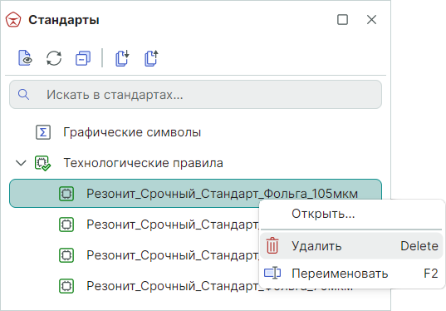The image size is (446, 311).
Task: Close the Стандарты panel
Action: point(371,20)
